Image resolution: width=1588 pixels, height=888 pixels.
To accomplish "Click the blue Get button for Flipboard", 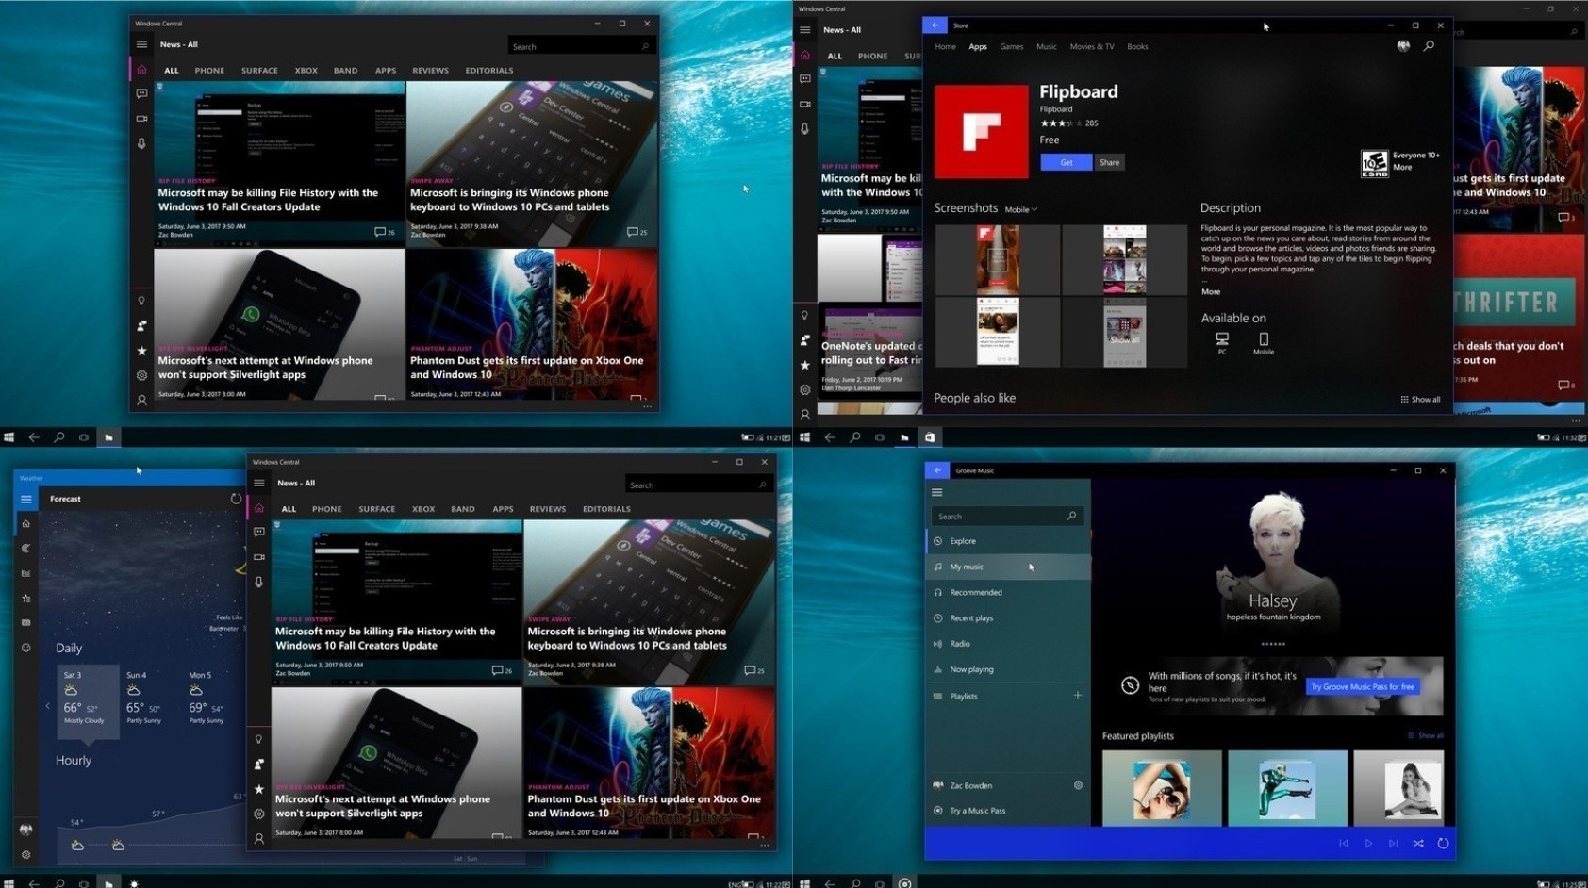I will click(1066, 162).
